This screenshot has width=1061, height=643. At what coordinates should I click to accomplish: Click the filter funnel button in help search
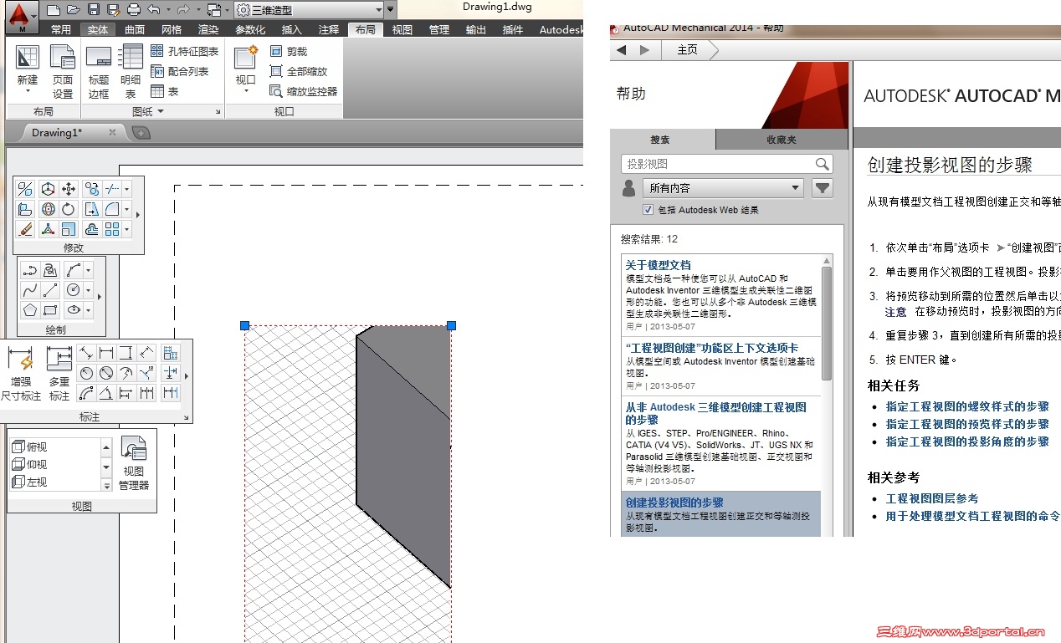point(823,188)
